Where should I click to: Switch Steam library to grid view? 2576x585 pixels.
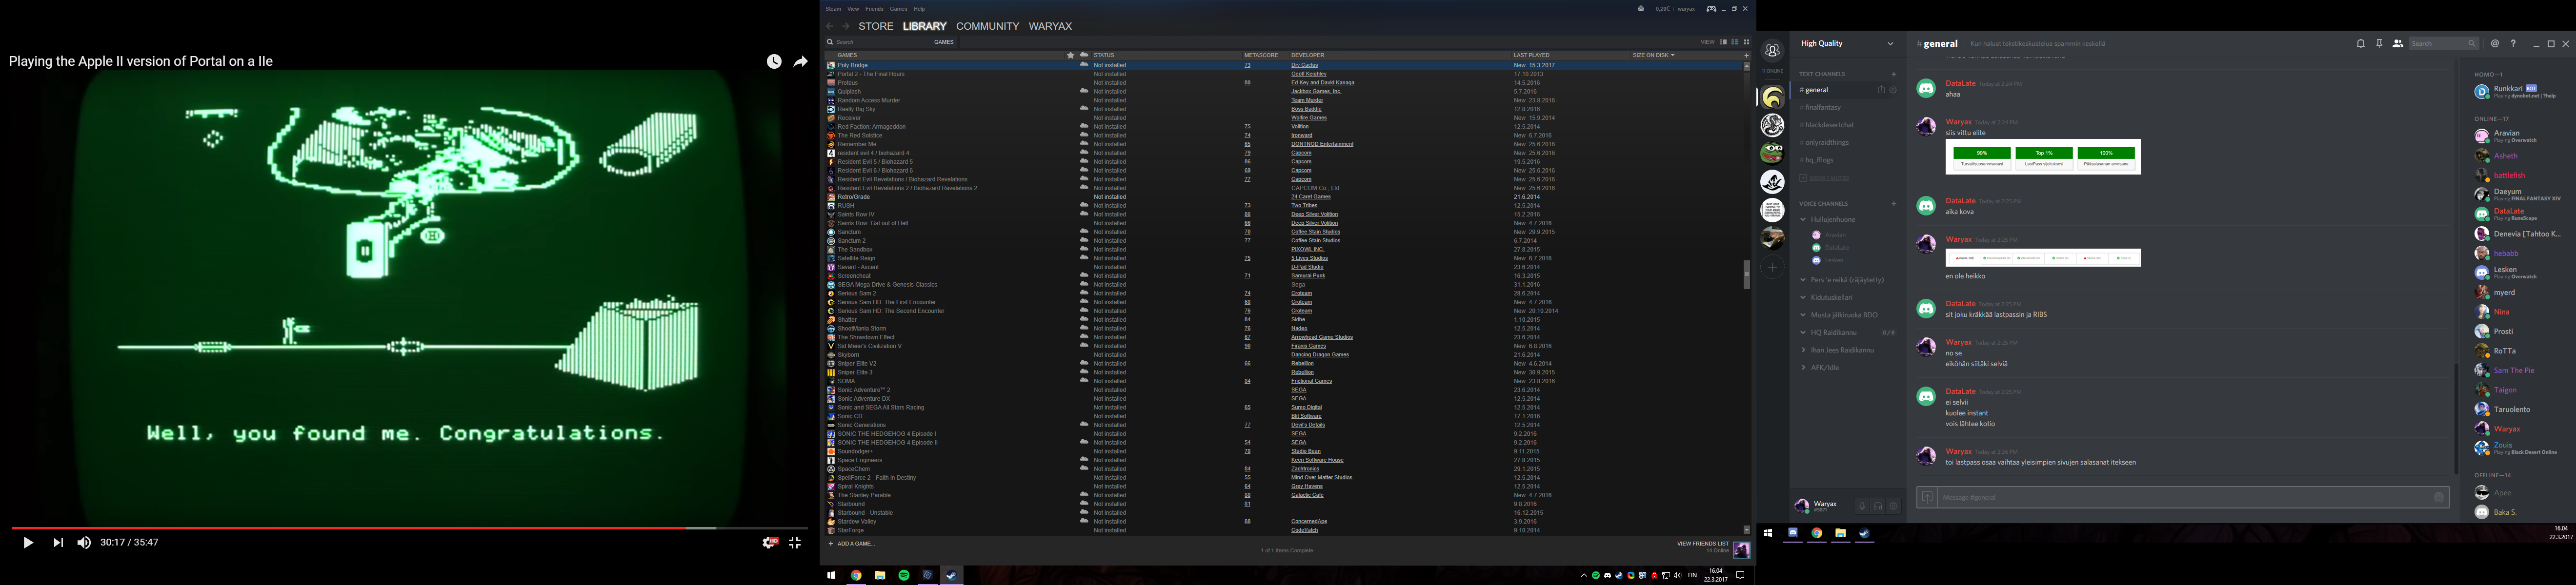click(x=1746, y=42)
